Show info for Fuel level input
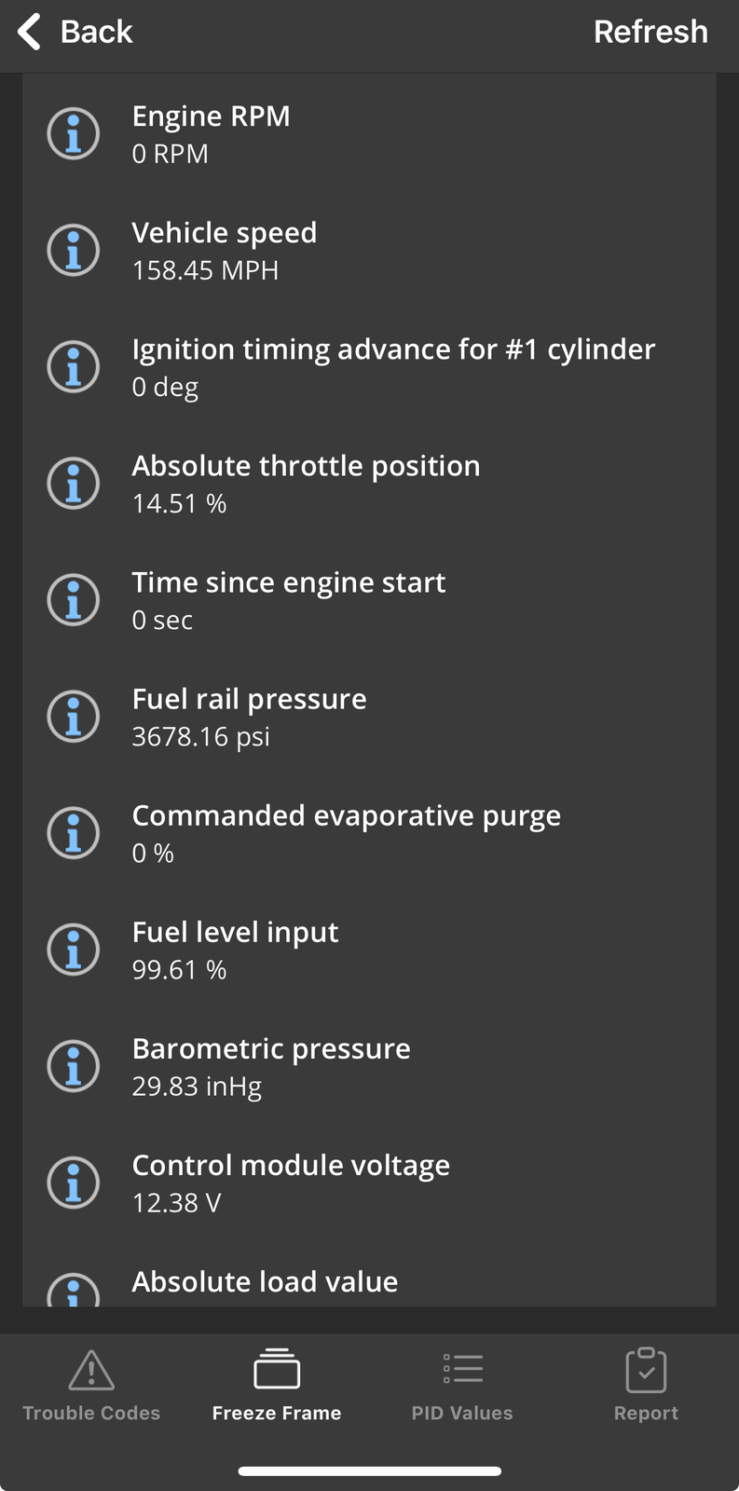The height and width of the screenshot is (1491, 739). [x=74, y=950]
